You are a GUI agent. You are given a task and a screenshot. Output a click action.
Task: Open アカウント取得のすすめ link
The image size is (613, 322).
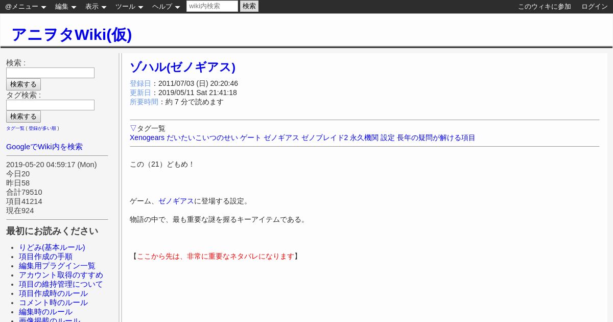[x=61, y=275]
